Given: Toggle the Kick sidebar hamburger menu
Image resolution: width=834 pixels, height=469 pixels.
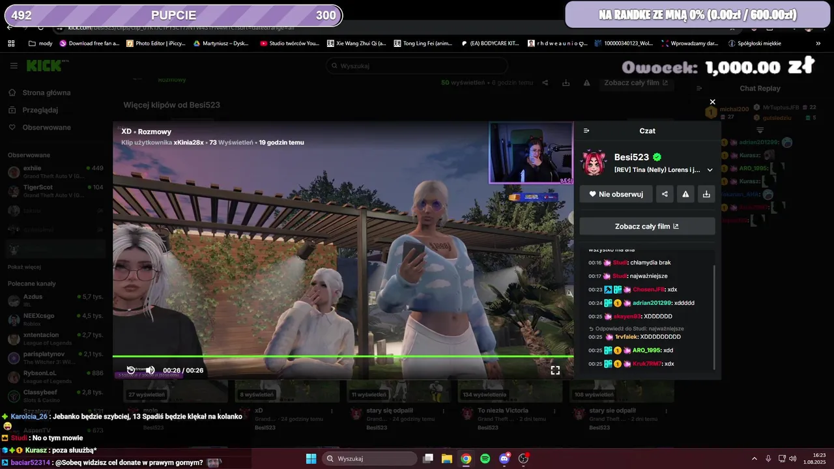Looking at the screenshot, I should point(14,66).
